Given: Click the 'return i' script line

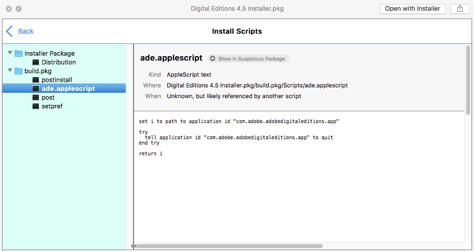Looking at the screenshot, I should (x=151, y=154).
